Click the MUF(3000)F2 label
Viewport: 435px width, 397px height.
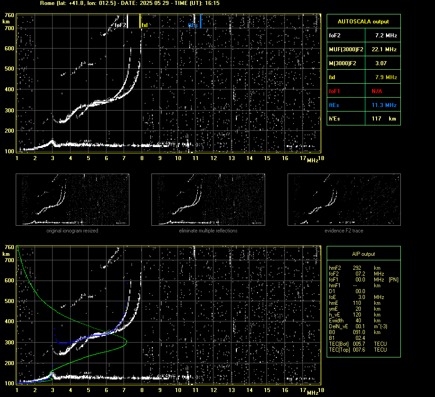[x=346, y=49]
